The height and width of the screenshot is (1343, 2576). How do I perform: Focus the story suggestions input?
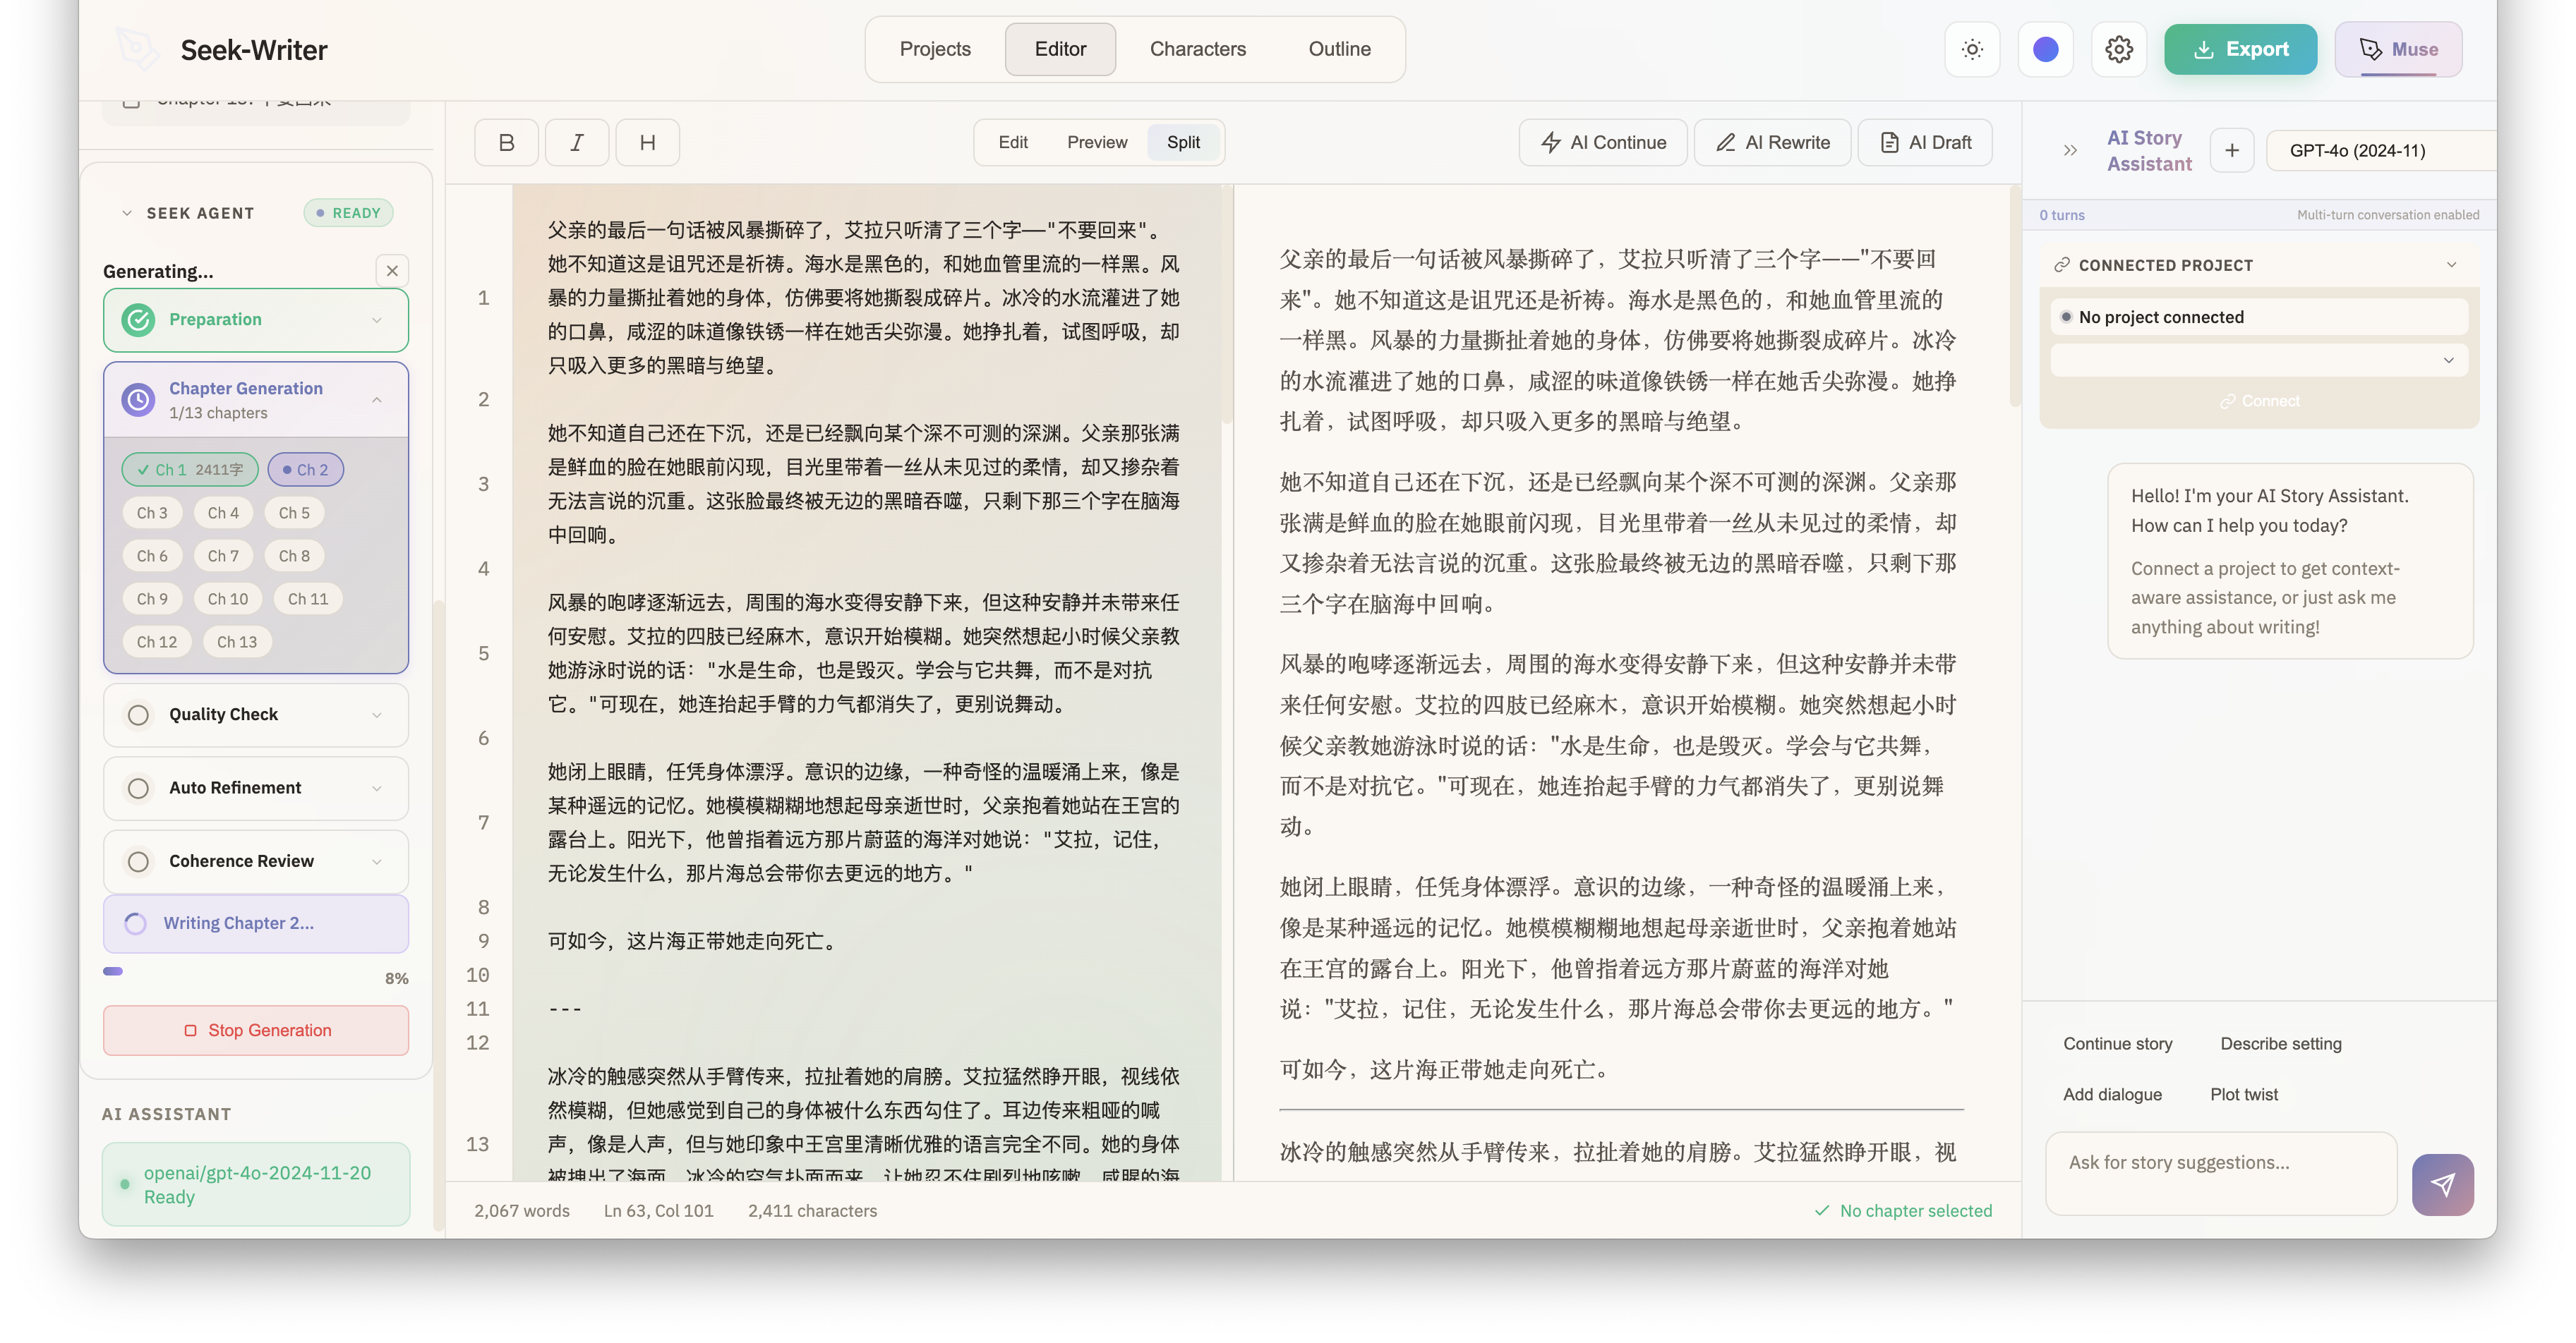tap(2221, 1173)
